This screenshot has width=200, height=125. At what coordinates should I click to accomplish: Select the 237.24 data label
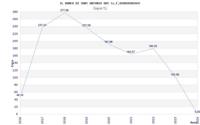(x=42, y=25)
